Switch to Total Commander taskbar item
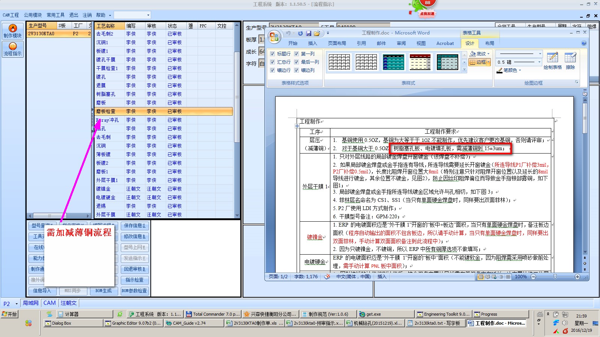This screenshot has height=337, width=600. [x=213, y=314]
